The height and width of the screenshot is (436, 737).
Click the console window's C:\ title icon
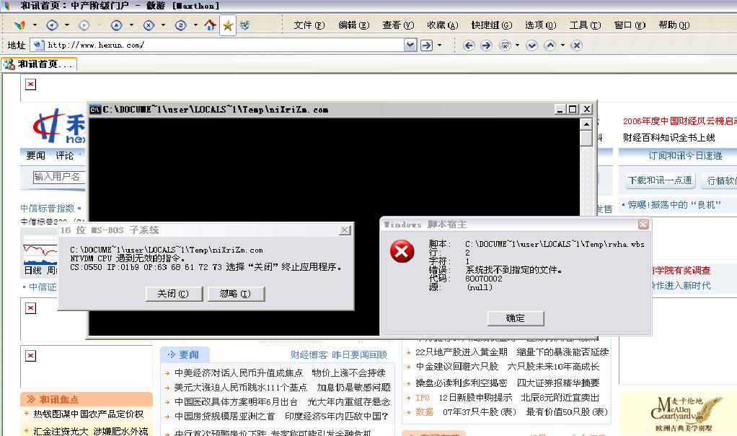pyautogui.click(x=95, y=110)
